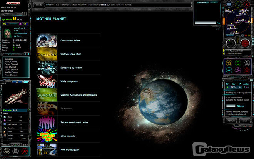
Task: Open the News tab in top bar
Action: (x=38, y=5)
